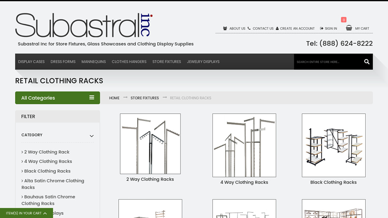
Task: Click the Black Clothing Racks title link
Action: [333, 182]
